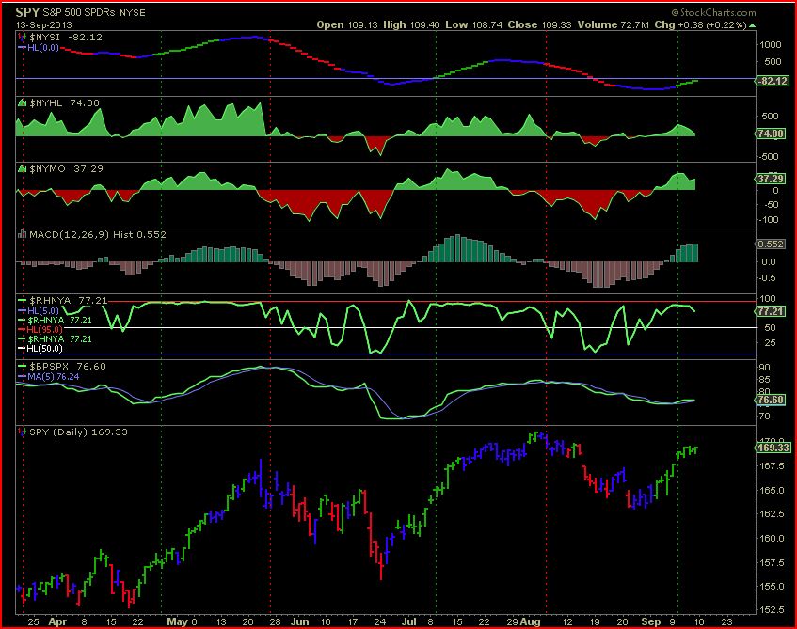Click the $NYHL area chart legend icon

pos(22,103)
